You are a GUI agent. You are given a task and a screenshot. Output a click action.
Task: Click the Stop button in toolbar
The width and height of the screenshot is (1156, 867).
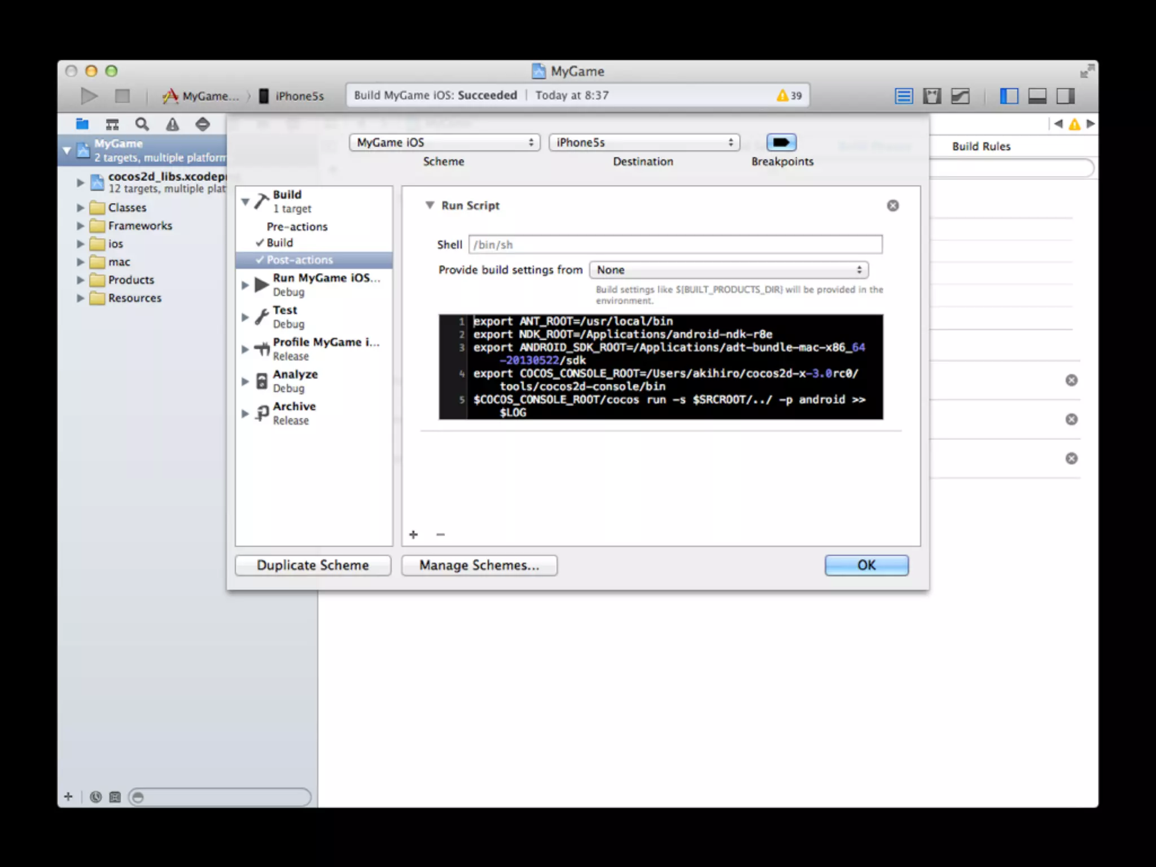122,96
